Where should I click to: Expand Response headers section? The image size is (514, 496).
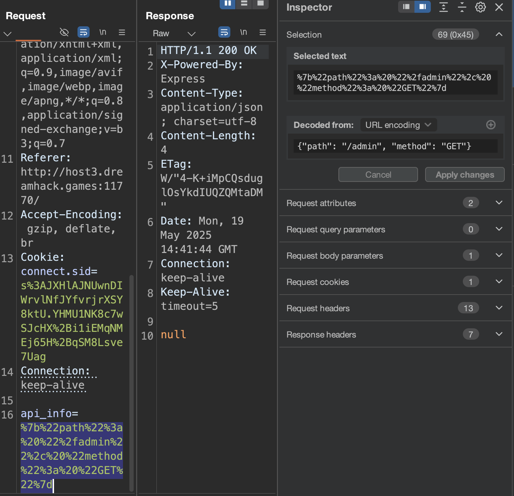coord(395,334)
